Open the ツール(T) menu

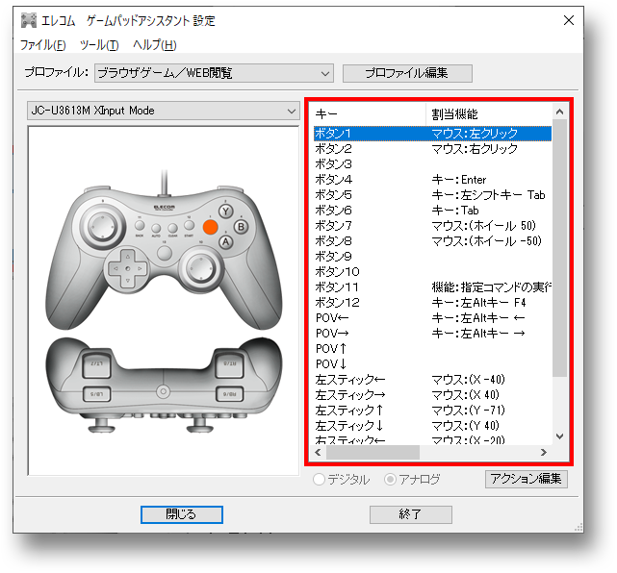pos(99,45)
